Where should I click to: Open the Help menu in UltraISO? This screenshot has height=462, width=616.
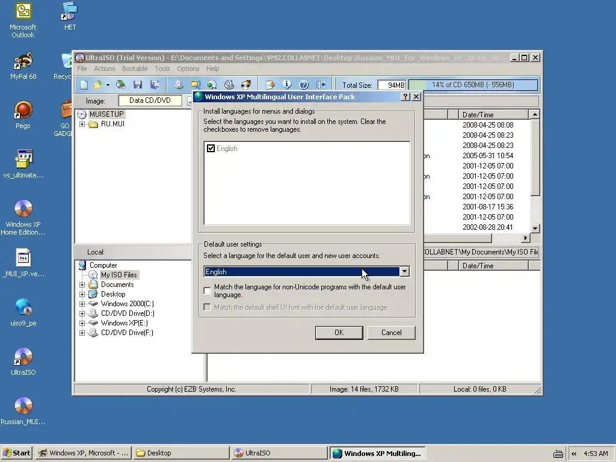(212, 69)
